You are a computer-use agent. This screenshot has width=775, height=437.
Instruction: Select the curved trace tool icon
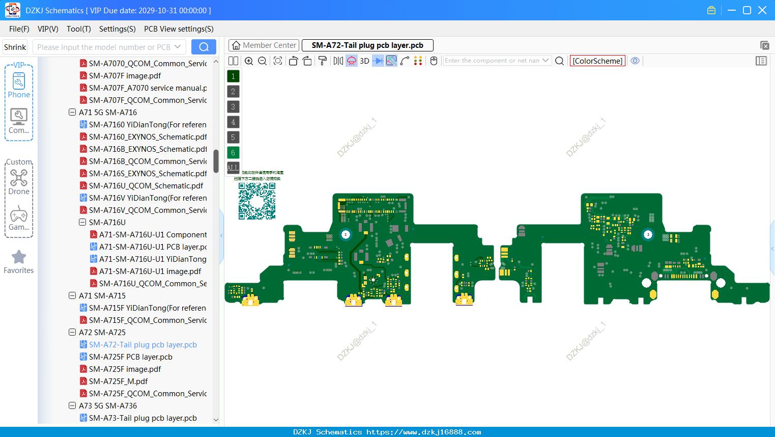pyautogui.click(x=405, y=61)
